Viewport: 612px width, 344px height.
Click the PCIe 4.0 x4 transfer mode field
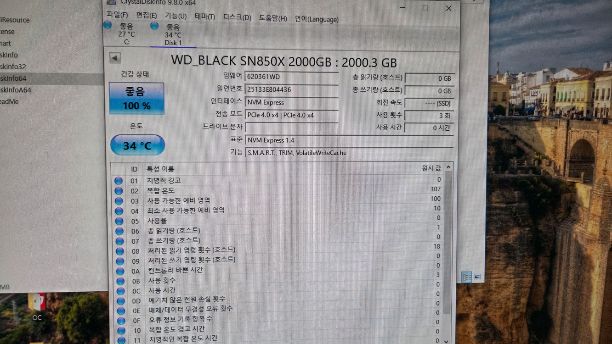click(292, 115)
